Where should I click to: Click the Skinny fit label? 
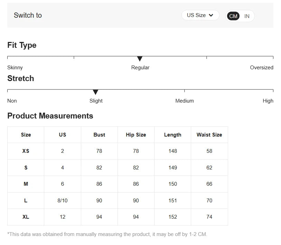15,68
